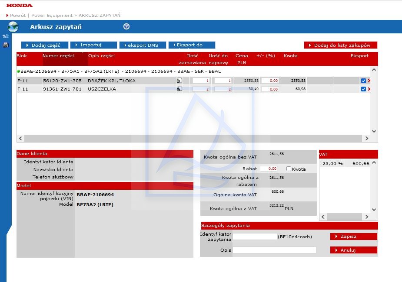Click the Dodaj część button
Viewport: 402px width, 282px height.
[45, 45]
